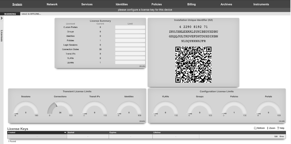
Task: Click Show on the license key row
Action: 282,136
